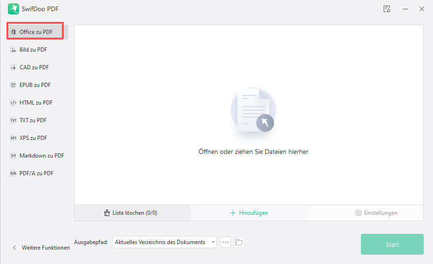Expand the Ausgabepfad dropdown
433x264 pixels.
164,242
